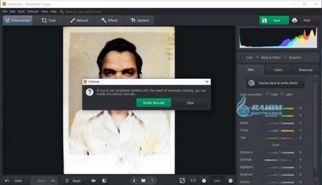This screenshot has height=185, width=322.
Task: Enable Auto correction Color checkbox
Action: 267,94
